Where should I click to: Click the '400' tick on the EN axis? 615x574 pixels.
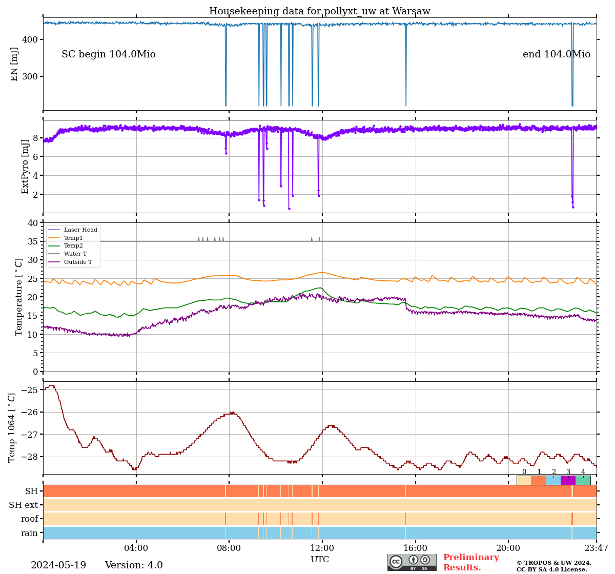(29, 39)
